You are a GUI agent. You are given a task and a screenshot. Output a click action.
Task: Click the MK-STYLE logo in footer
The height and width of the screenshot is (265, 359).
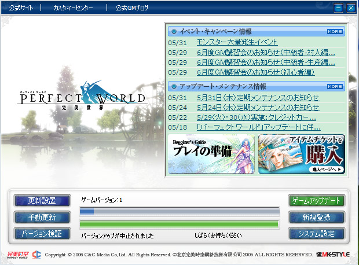click(x=333, y=255)
